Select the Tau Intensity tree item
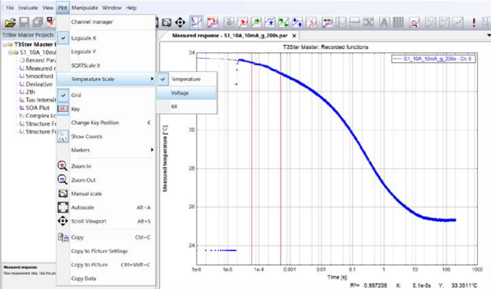This screenshot has height=289, width=491. [x=41, y=100]
